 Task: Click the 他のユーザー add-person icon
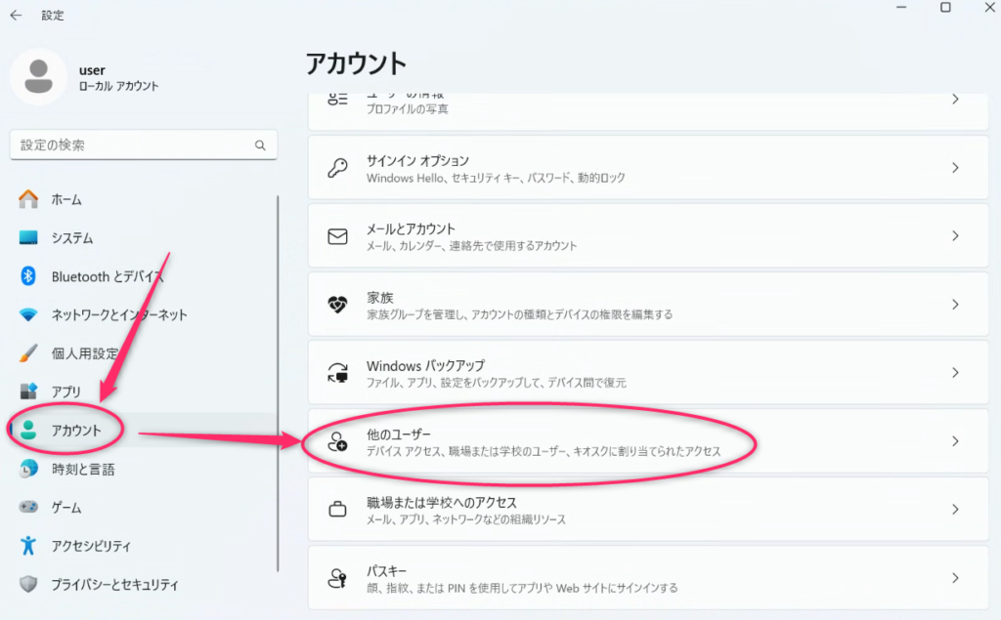[x=337, y=441]
